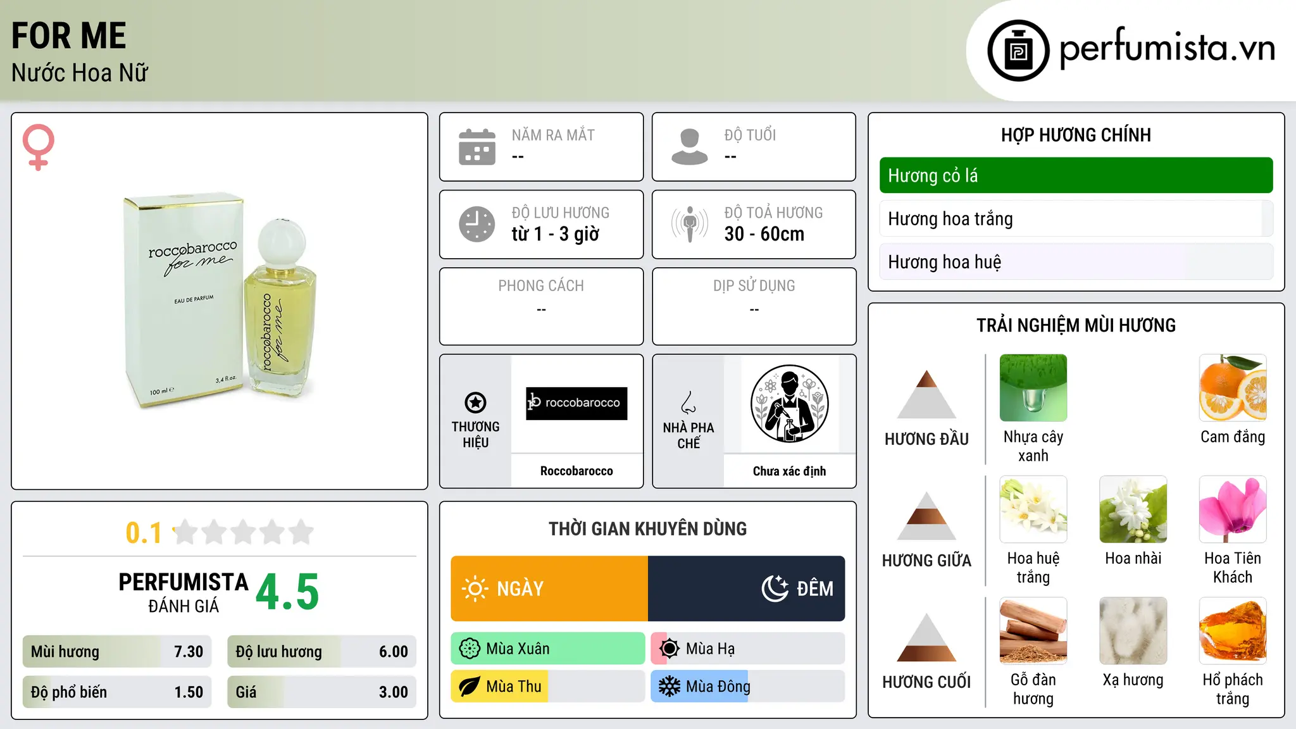Click the Nước Hoa Nữ subtitle
The image size is (1296, 729).
(80, 73)
